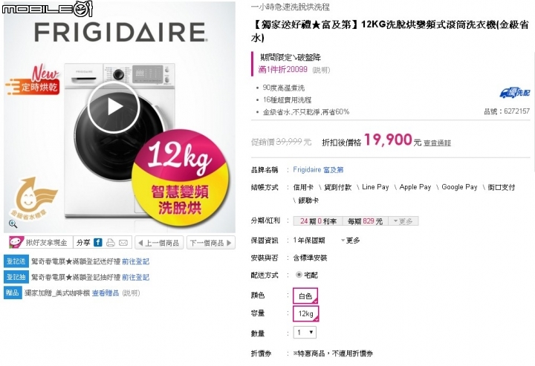
Task: Select the 宅配 delivery radio button
Action: click(x=299, y=275)
